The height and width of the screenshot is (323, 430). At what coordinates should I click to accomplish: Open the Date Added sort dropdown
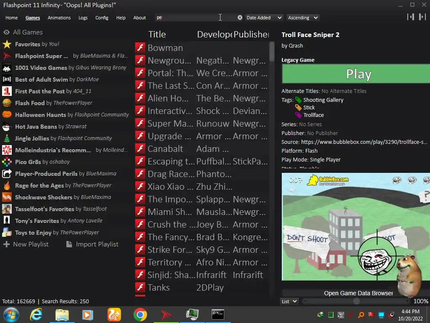264,18
